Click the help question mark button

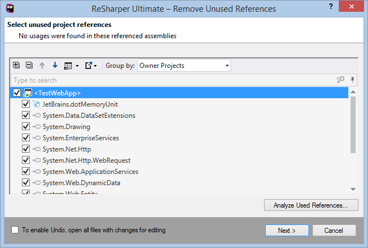pyautogui.click(x=331, y=6)
